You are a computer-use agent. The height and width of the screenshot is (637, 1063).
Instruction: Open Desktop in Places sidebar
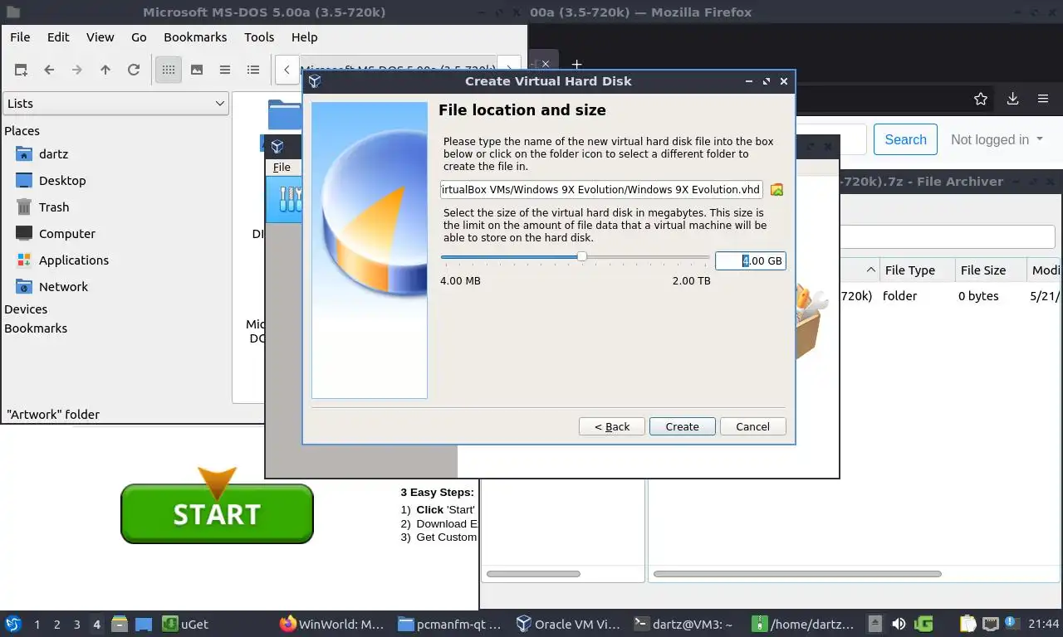pyautogui.click(x=62, y=181)
